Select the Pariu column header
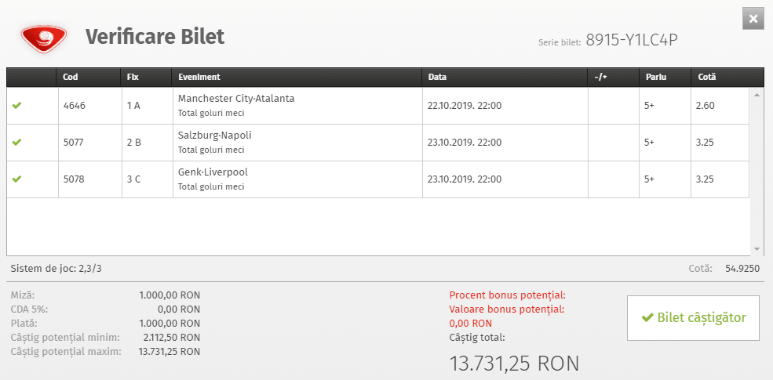Image resolution: width=773 pixels, height=380 pixels. tap(654, 77)
